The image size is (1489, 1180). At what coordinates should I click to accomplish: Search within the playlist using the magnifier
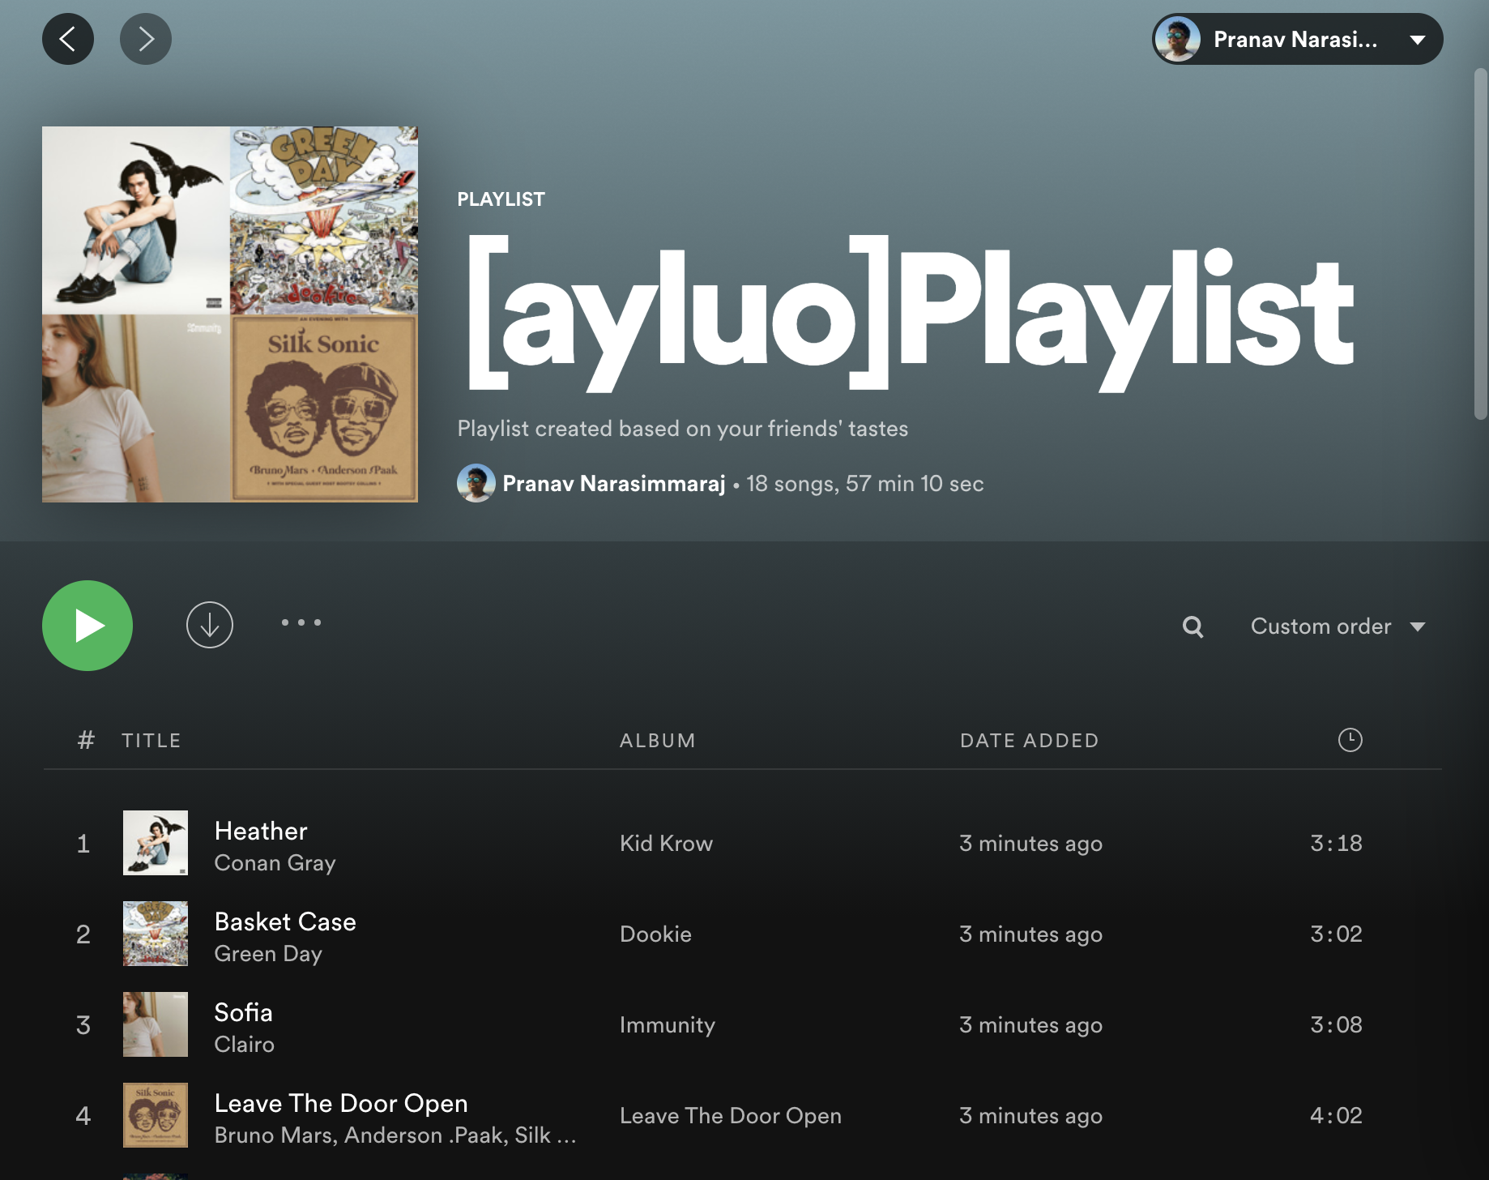click(1192, 626)
